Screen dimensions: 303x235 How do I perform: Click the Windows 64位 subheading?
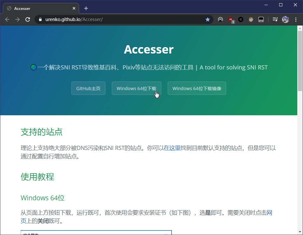[x=43, y=198]
